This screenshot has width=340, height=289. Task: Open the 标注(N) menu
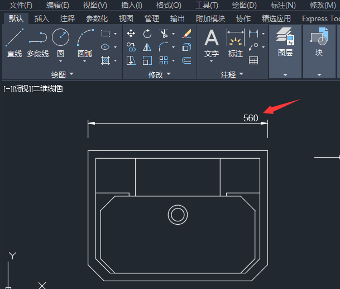[x=283, y=5]
